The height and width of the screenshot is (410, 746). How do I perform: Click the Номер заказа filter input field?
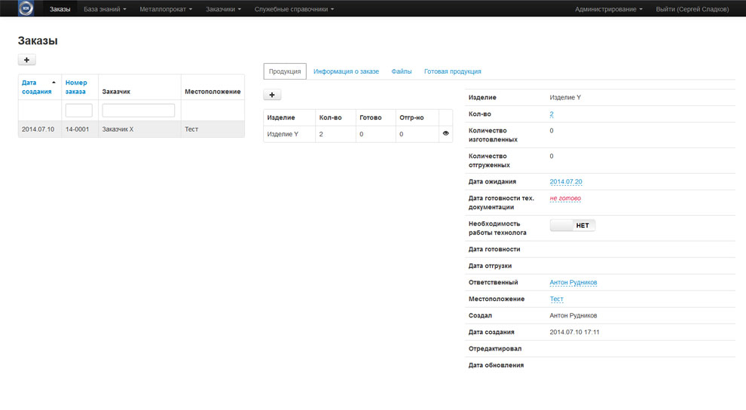click(x=78, y=111)
